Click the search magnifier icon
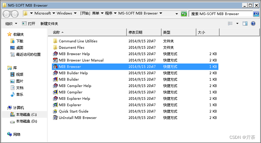The image size is (261, 143). [x=256, y=14]
